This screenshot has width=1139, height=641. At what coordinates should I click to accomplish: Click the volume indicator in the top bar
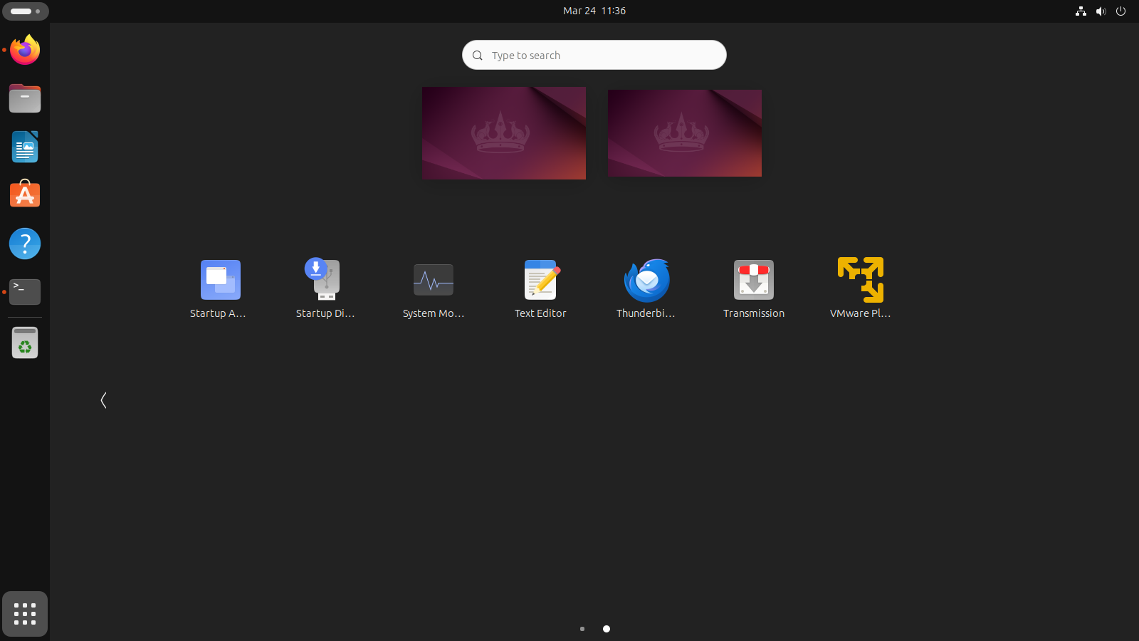1101,11
